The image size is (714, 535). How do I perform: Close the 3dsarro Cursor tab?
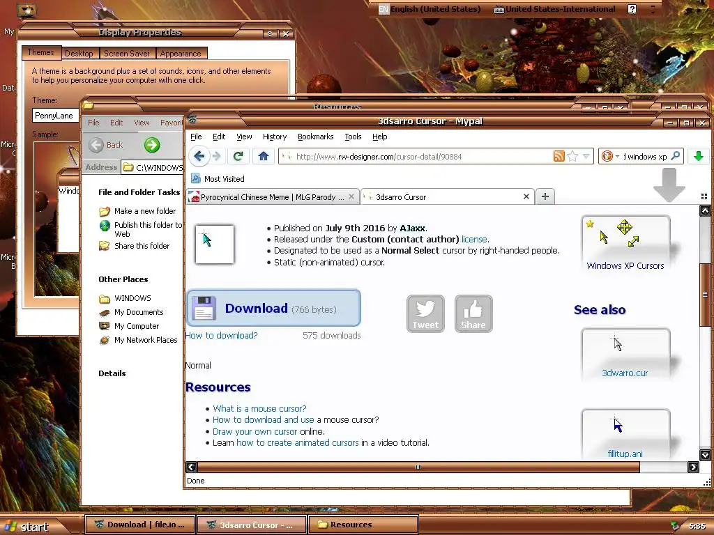coord(526,196)
